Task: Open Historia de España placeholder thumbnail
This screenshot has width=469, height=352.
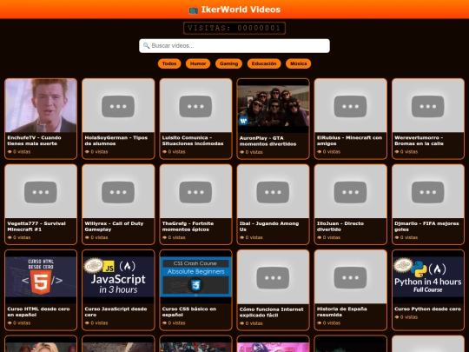Action: coord(350,277)
